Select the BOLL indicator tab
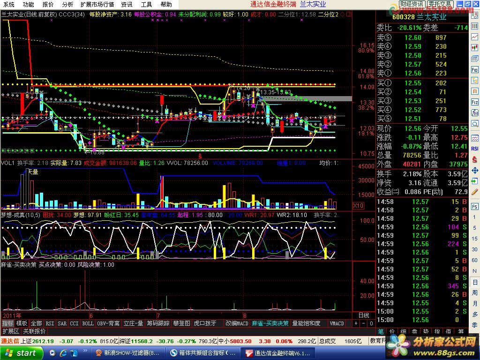480x360 pixels. [88, 323]
